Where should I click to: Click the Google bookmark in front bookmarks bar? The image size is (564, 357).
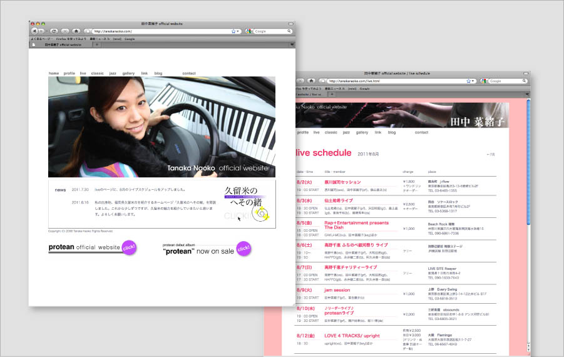point(130,39)
